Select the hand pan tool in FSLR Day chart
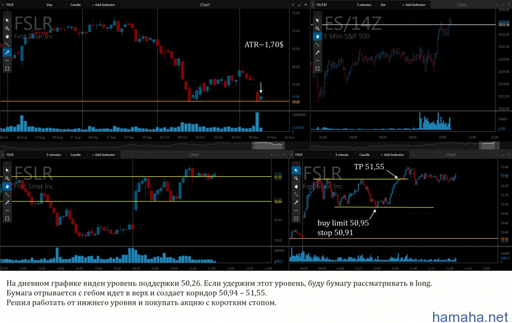Viewport: 512px width, 323px height. pos(7,36)
